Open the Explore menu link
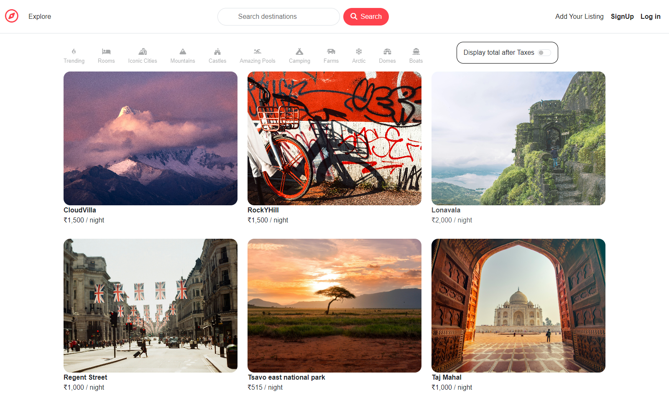 (x=40, y=17)
